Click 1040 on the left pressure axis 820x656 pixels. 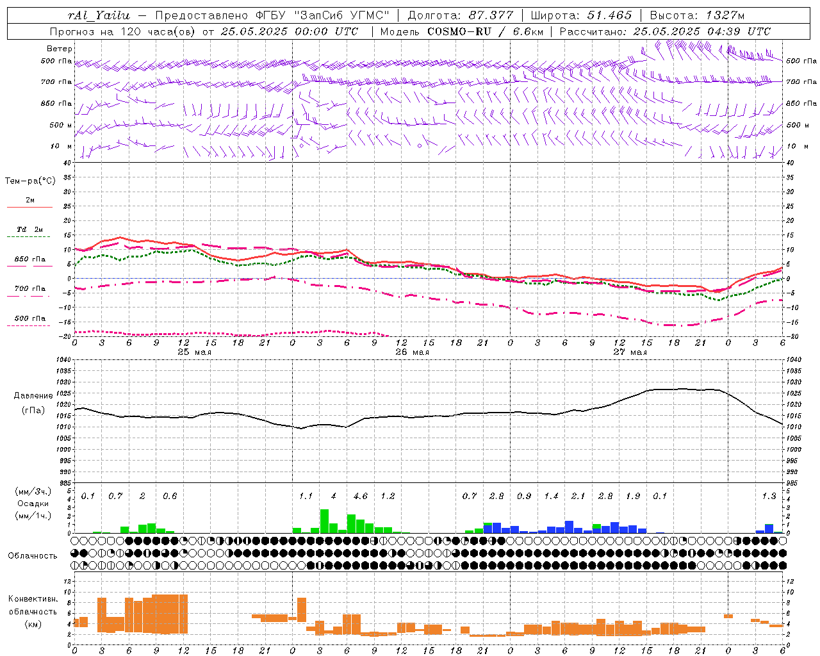(x=64, y=360)
